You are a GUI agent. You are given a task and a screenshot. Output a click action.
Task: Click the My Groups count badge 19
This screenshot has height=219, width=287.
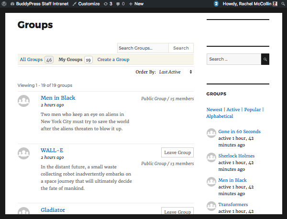pos(88,60)
